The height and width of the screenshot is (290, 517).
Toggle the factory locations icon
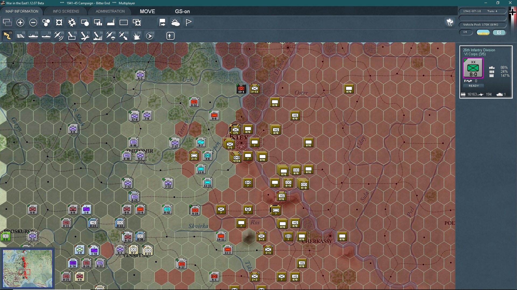111,23
